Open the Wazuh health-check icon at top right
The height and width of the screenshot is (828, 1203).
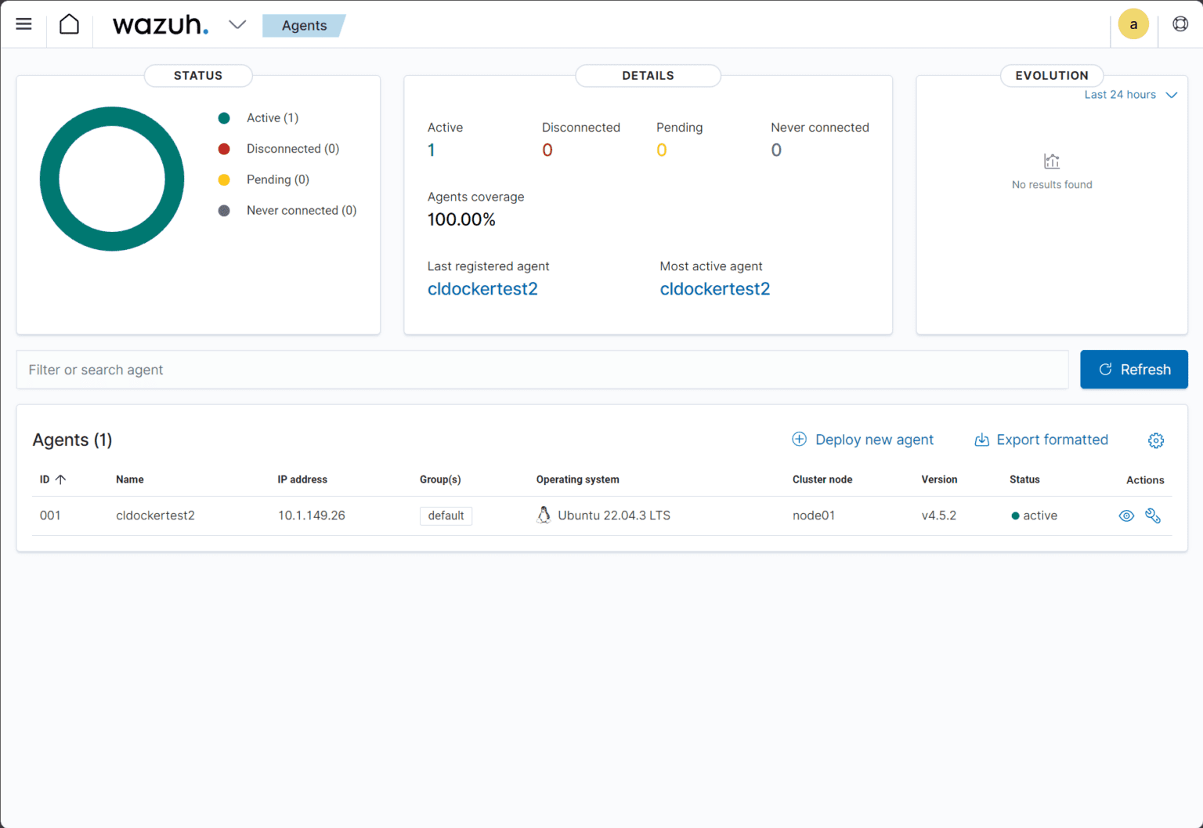pos(1180,24)
